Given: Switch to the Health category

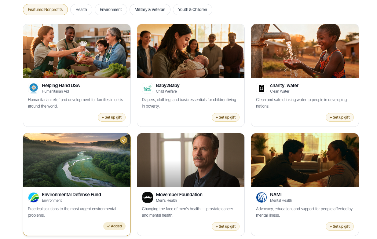Looking at the screenshot, I should (x=81, y=9).
